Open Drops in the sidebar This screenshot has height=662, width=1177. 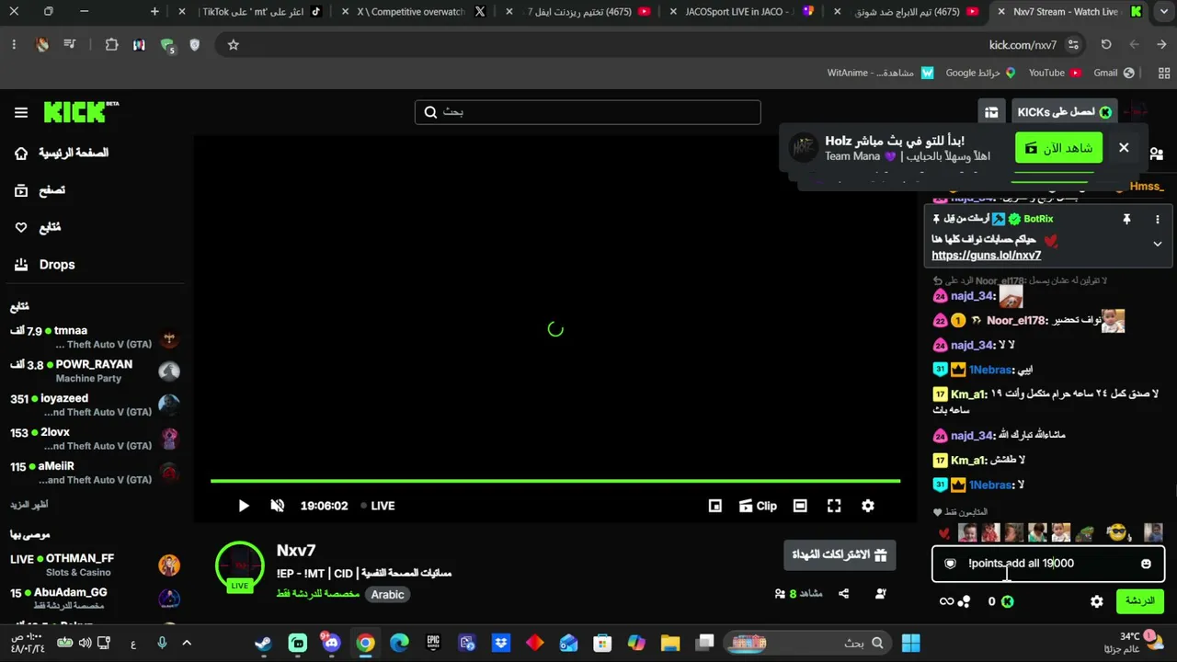pos(44,265)
